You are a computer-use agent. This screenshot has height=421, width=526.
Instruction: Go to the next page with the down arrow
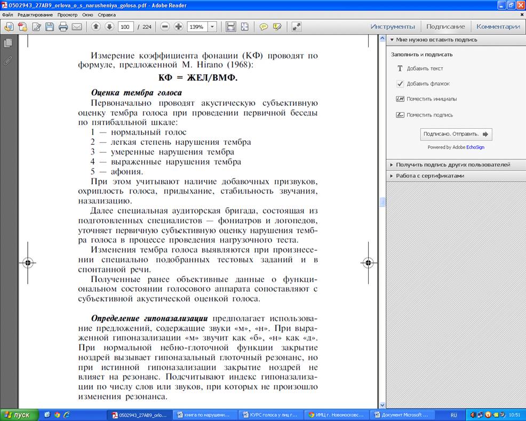[x=109, y=27]
